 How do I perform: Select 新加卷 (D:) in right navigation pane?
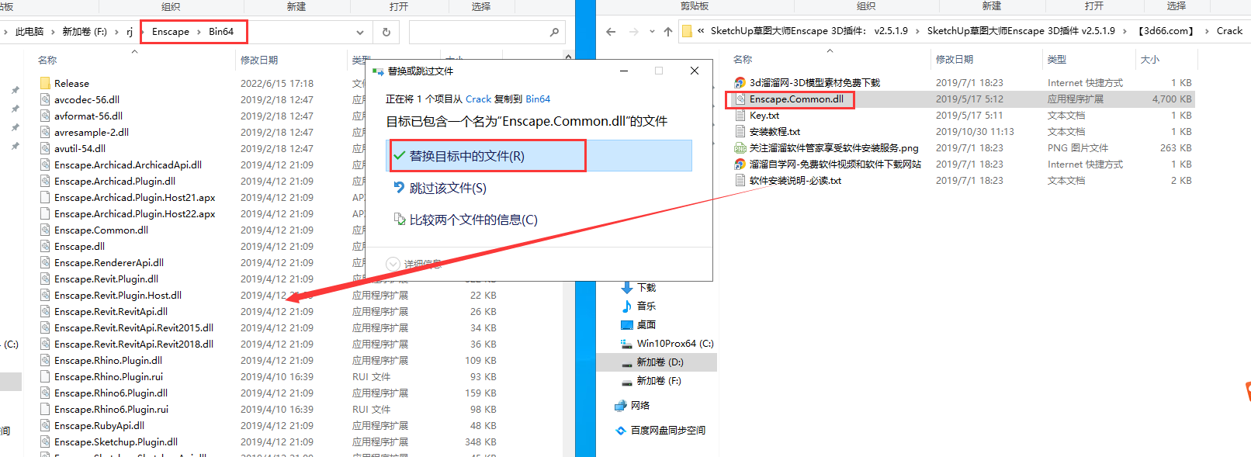point(657,362)
